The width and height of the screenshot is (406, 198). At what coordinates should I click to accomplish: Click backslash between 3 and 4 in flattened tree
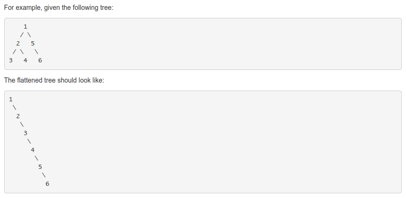29,141
